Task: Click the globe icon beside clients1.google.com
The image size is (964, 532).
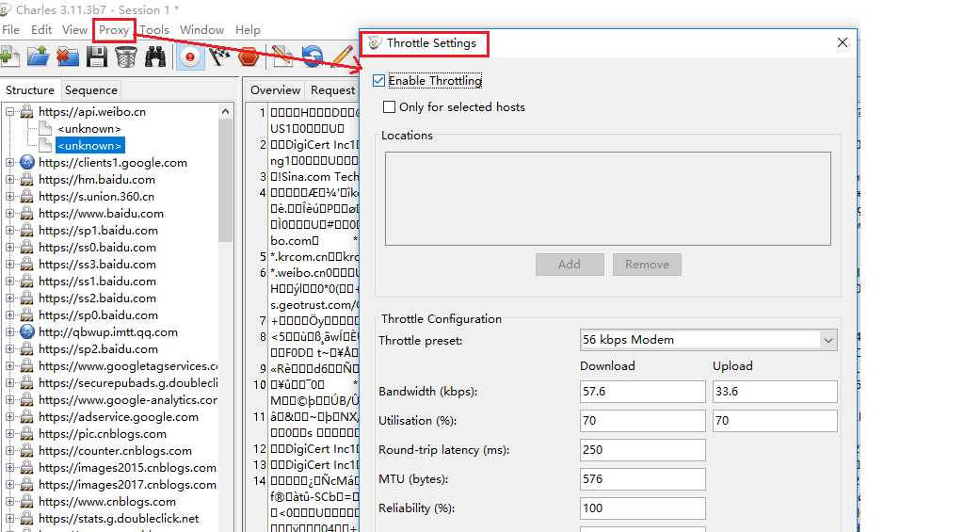Action: (27, 162)
